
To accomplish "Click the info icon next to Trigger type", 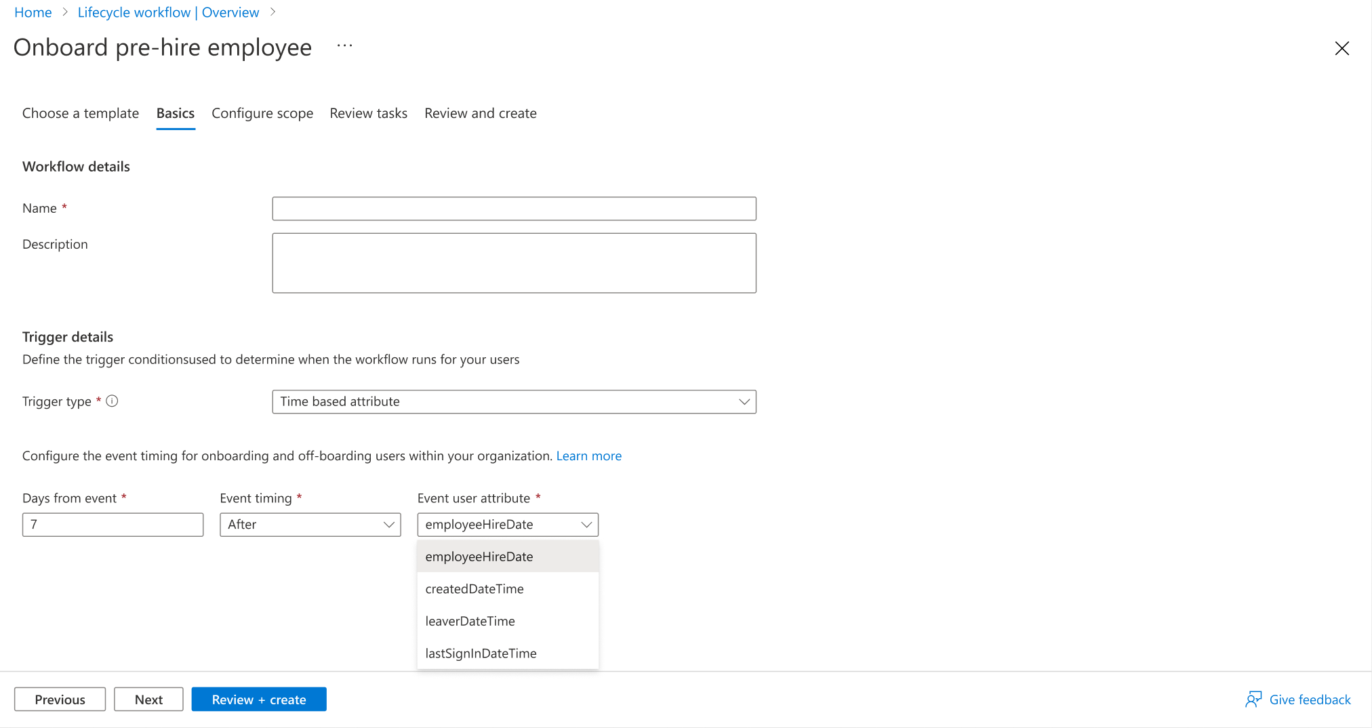I will (x=112, y=401).
